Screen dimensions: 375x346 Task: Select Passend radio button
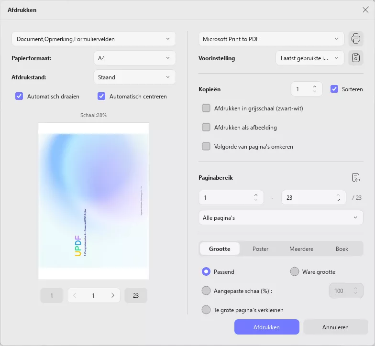point(206,271)
